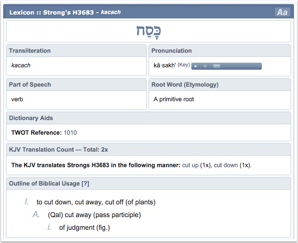298x243 pixels.
Task: Click the Root Word (Etymology) header
Action: 185,84
